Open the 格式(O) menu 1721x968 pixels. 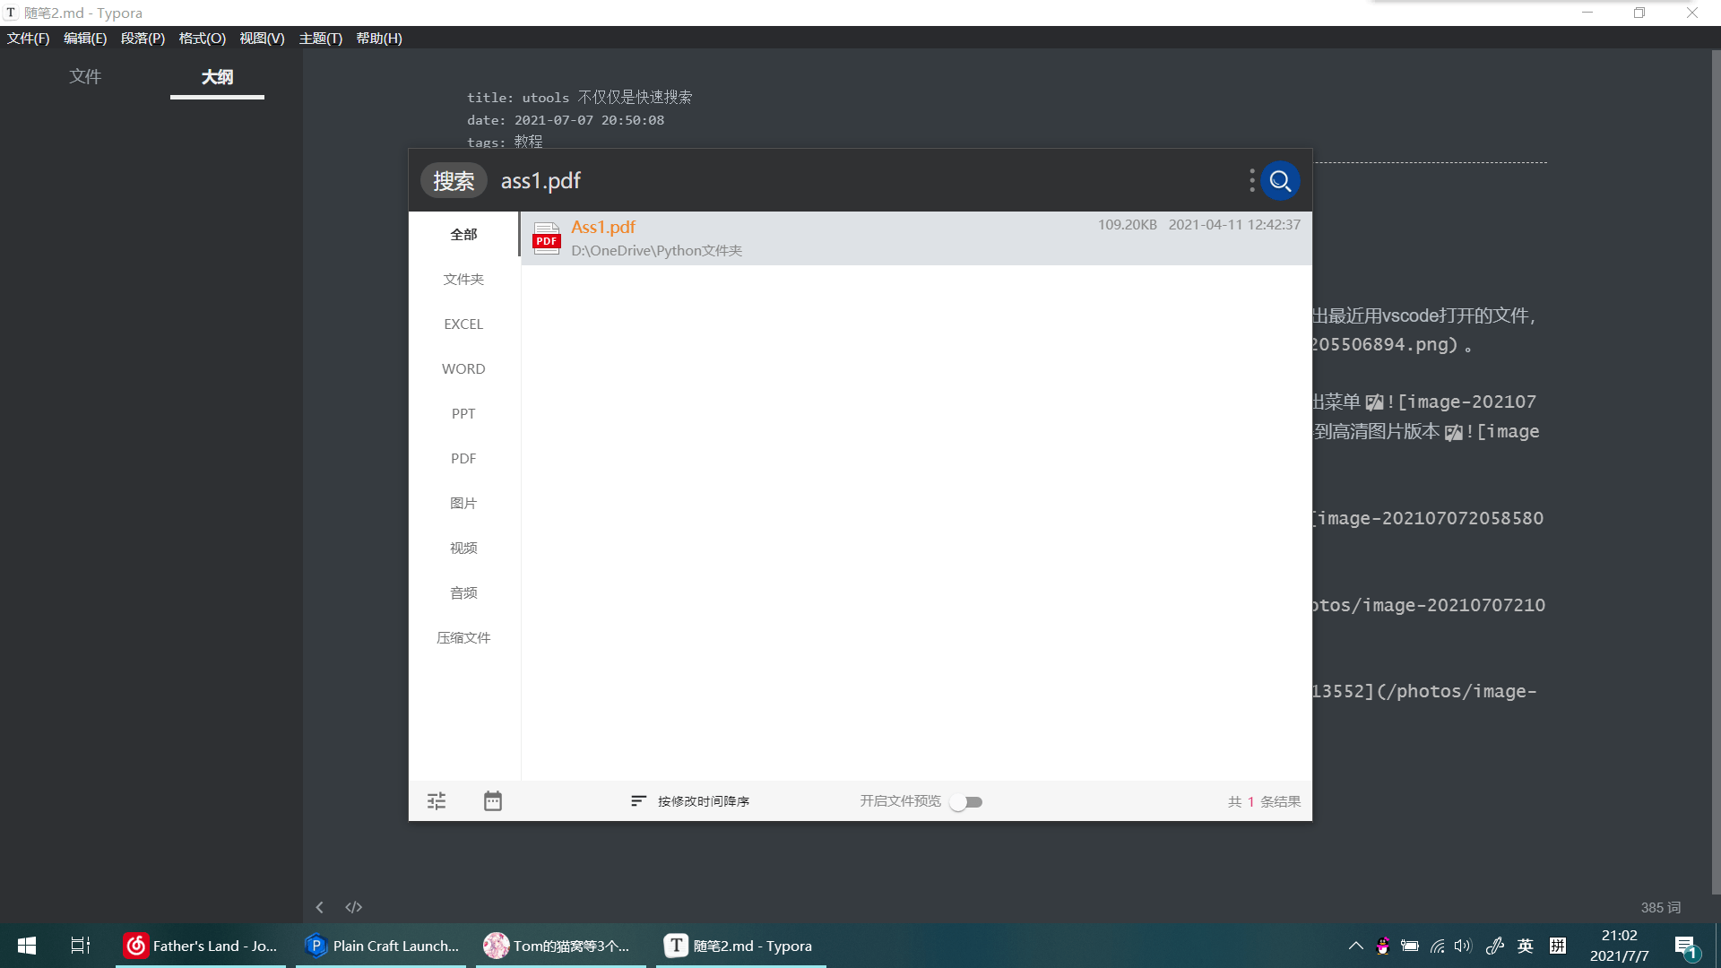click(202, 39)
